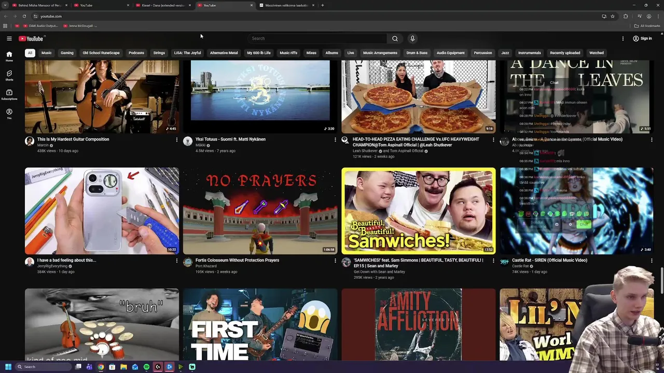Select the Music filter chip
Screen dimensions: 664x373
[46, 53]
